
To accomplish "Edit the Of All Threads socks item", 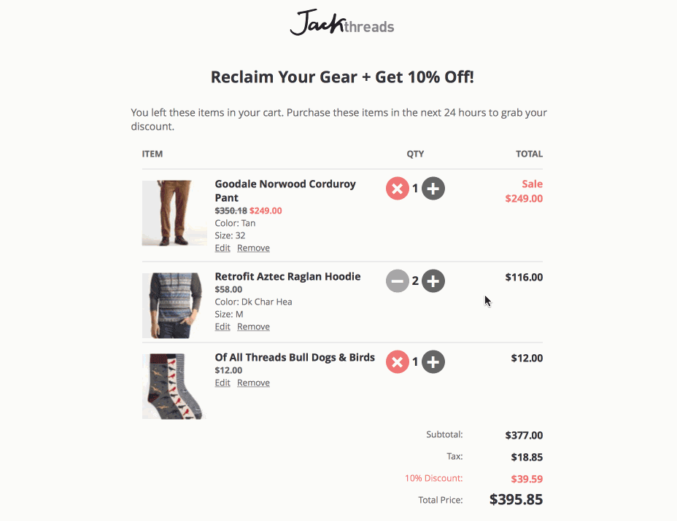I will click(223, 383).
